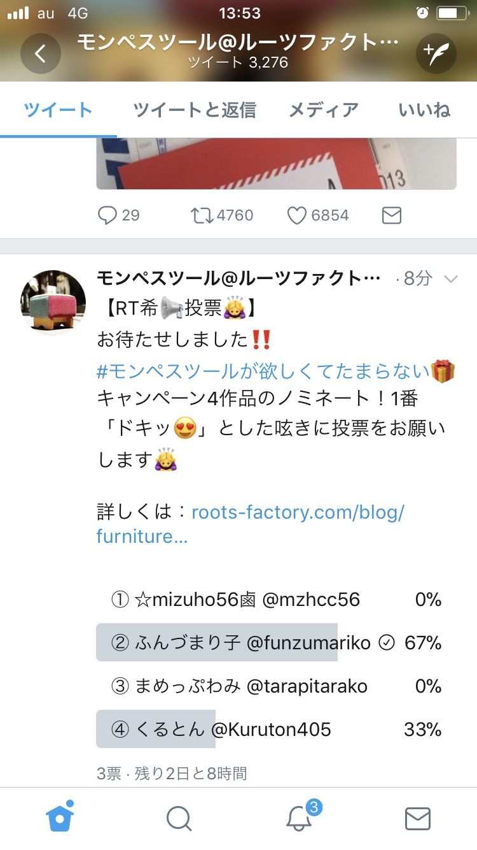Expand the tweet options chevron menu
This screenshot has height=850, width=477.
450,279
